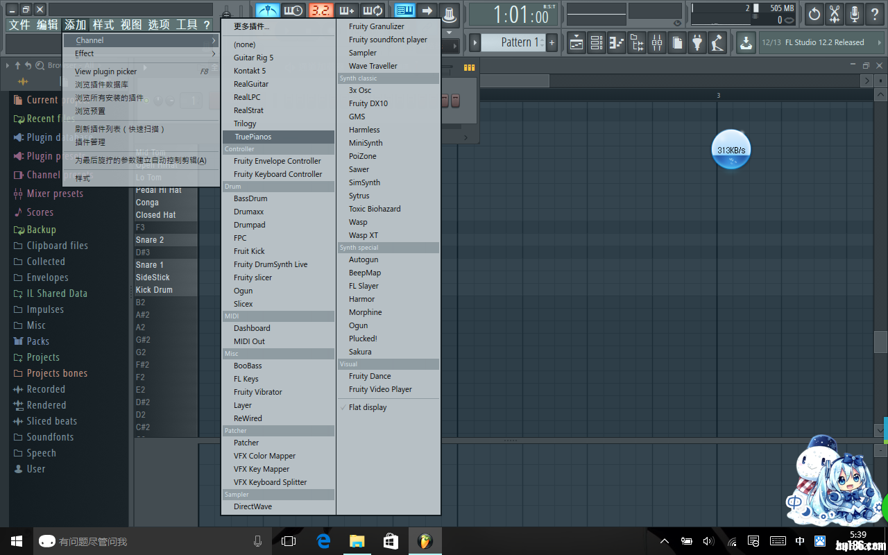Screen dimensions: 888x555
Task: Toggle overdub blend recording
Action: [348, 10]
